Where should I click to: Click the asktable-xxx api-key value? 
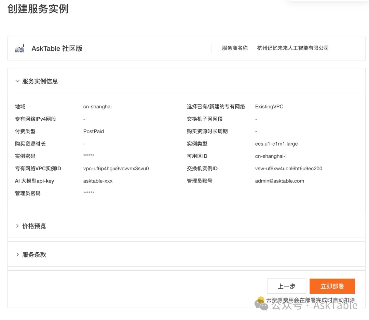(x=98, y=181)
